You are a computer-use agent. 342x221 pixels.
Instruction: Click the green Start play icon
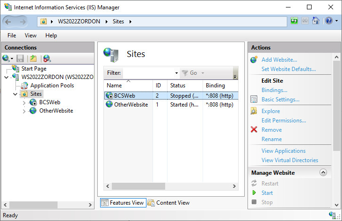pos(254,193)
